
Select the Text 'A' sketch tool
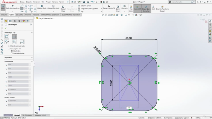coord(35,9)
